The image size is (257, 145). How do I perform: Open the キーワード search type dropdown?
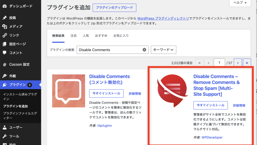pyautogui.click(x=163, y=50)
